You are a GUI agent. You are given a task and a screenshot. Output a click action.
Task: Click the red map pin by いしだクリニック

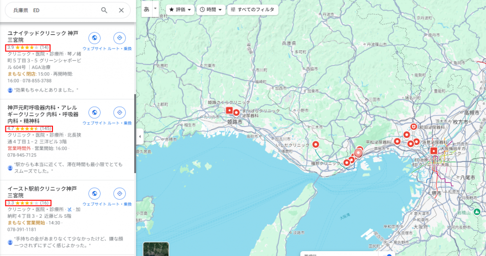(315, 144)
